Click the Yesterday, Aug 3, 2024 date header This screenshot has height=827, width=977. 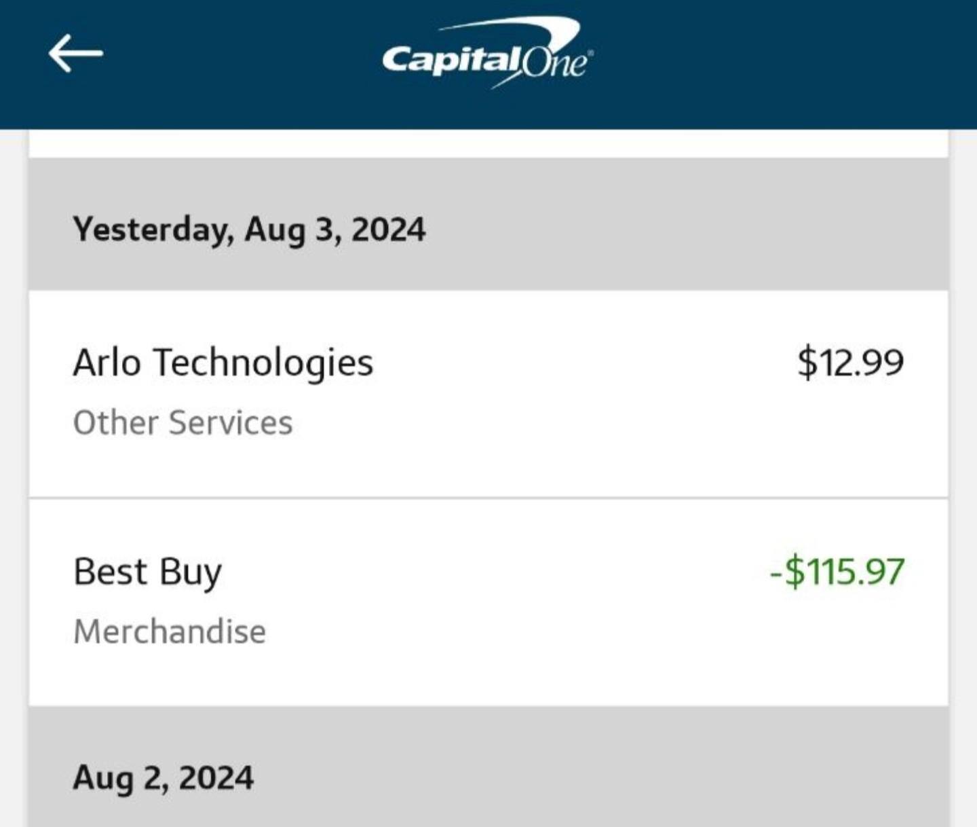coord(249,229)
